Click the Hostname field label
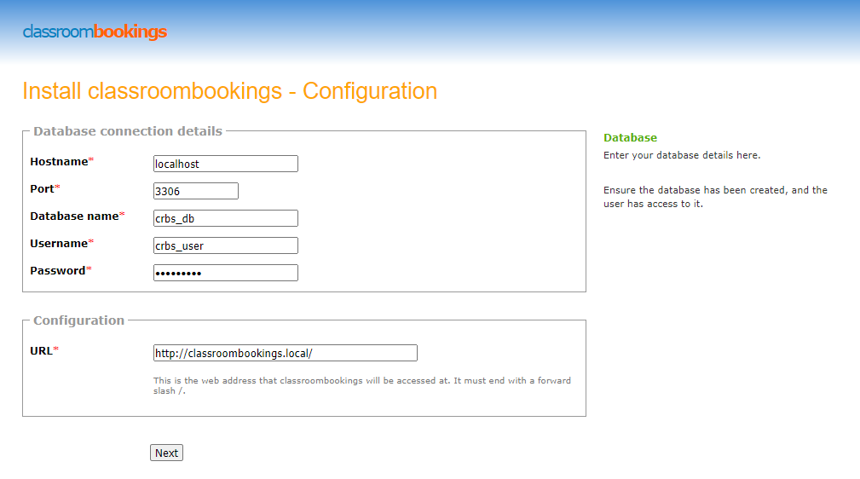Screen dimensions: 860x479 coord(59,162)
